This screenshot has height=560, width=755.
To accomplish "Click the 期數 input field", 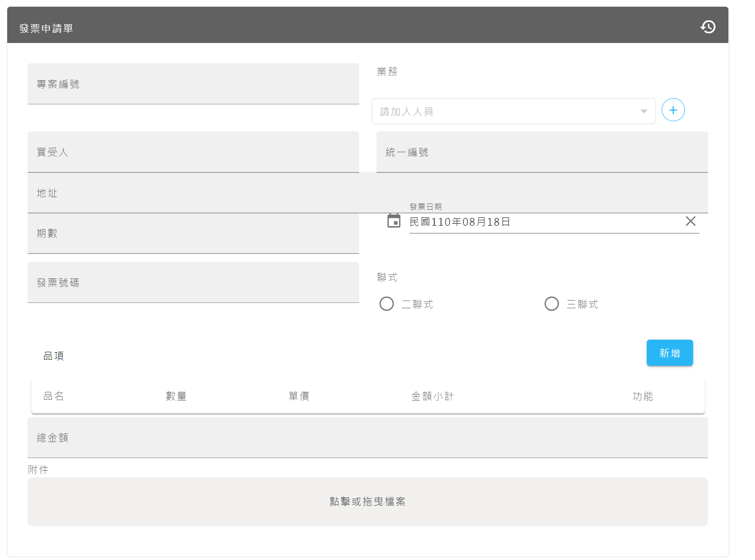I will [193, 234].
